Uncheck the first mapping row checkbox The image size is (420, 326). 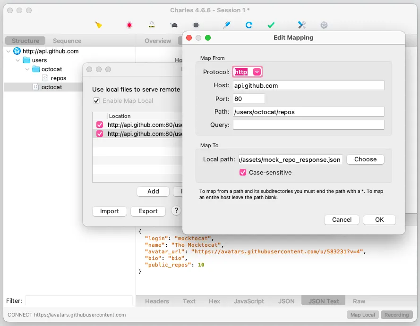point(99,125)
